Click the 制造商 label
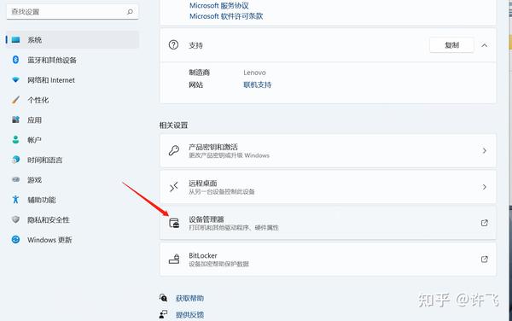Screen dimensions: 512x321 coord(199,73)
